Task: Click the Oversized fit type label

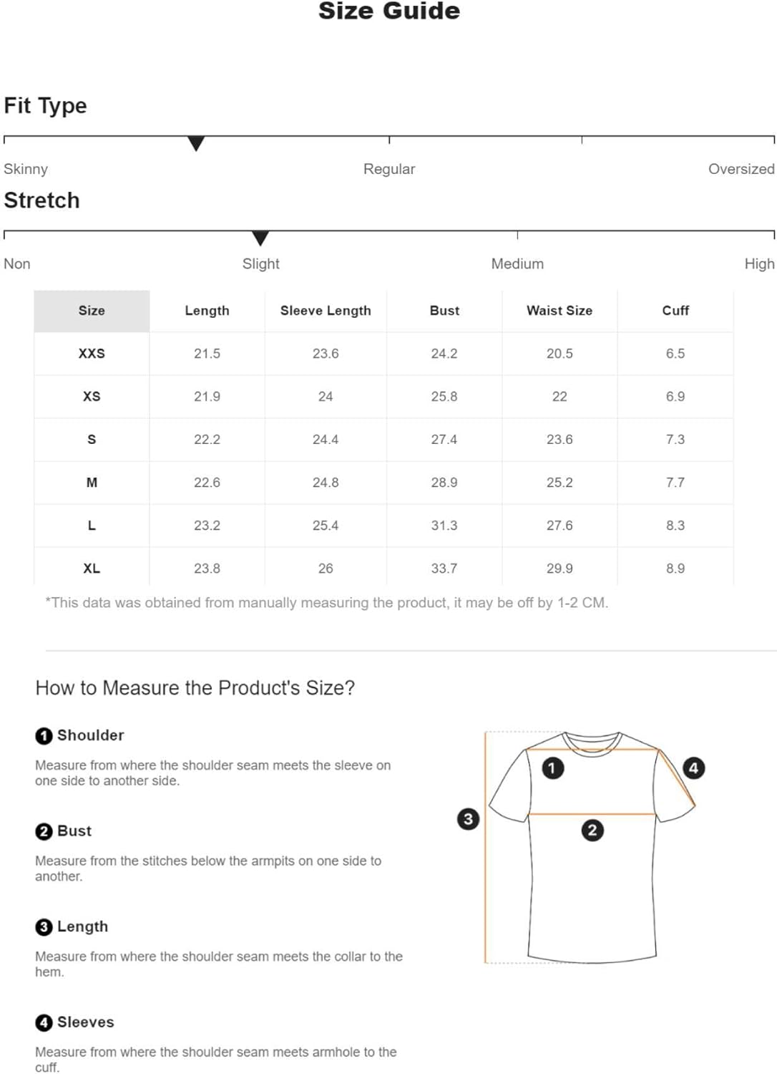Action: 741,169
